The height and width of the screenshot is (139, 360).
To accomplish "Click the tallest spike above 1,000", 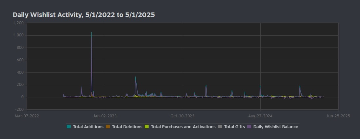I will (x=91, y=33).
